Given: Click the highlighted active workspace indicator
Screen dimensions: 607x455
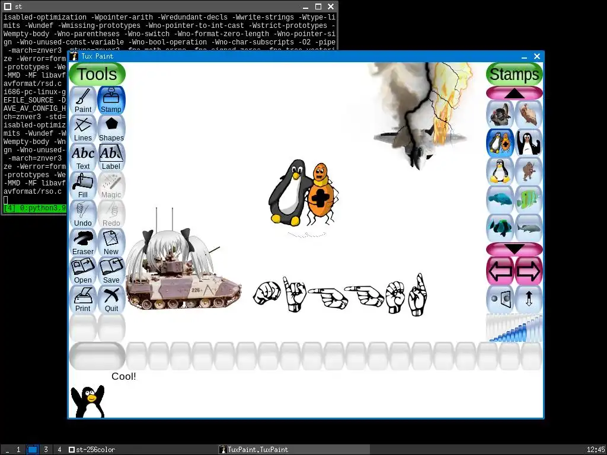Looking at the screenshot, I should [32, 450].
